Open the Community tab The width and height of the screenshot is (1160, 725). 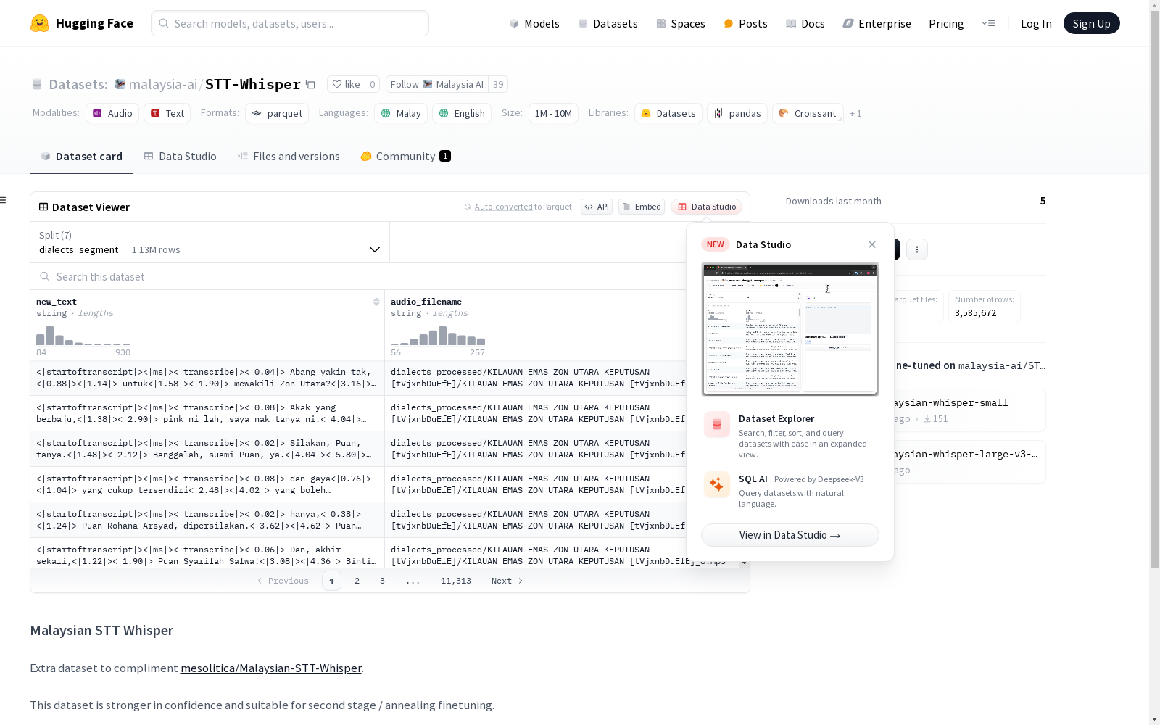click(x=405, y=157)
